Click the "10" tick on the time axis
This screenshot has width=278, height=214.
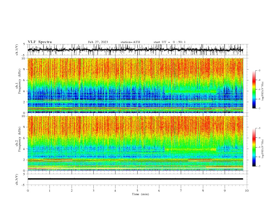[x=247, y=191]
